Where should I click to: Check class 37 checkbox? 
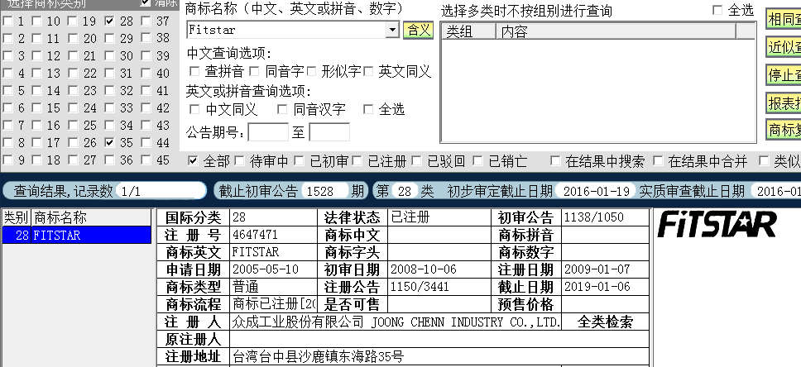(x=146, y=21)
